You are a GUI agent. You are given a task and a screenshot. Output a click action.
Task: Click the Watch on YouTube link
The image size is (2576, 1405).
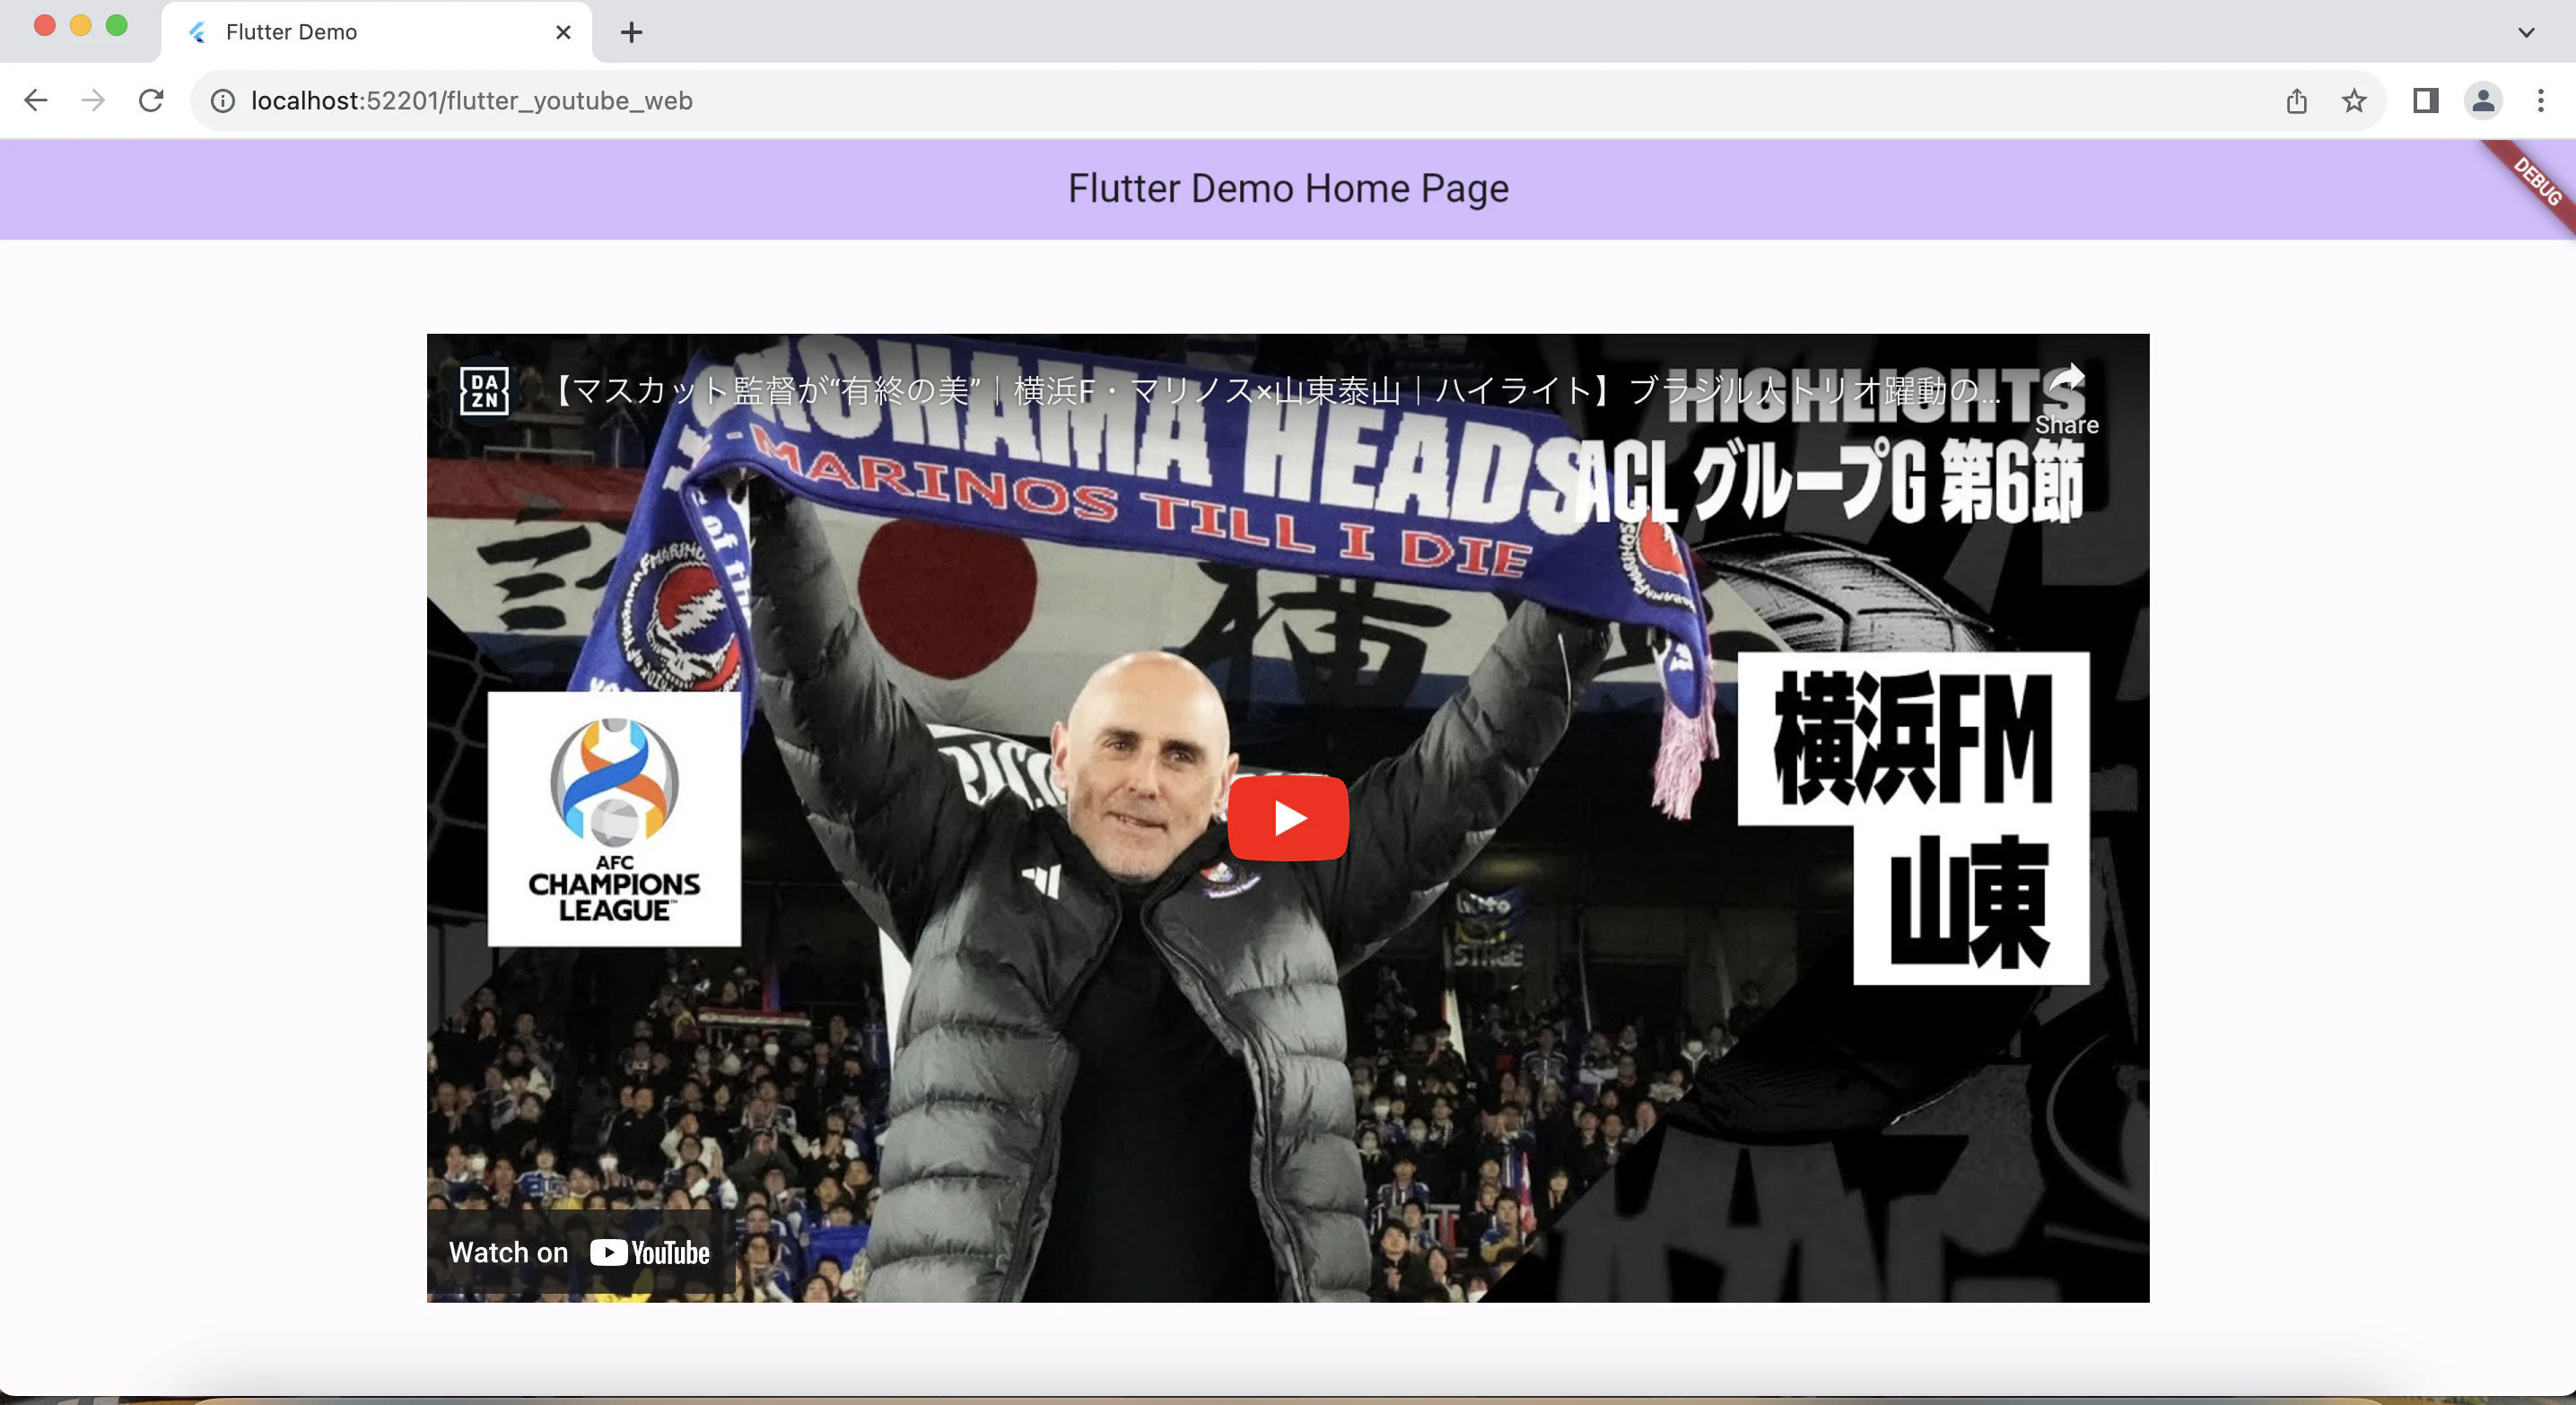click(x=580, y=1252)
